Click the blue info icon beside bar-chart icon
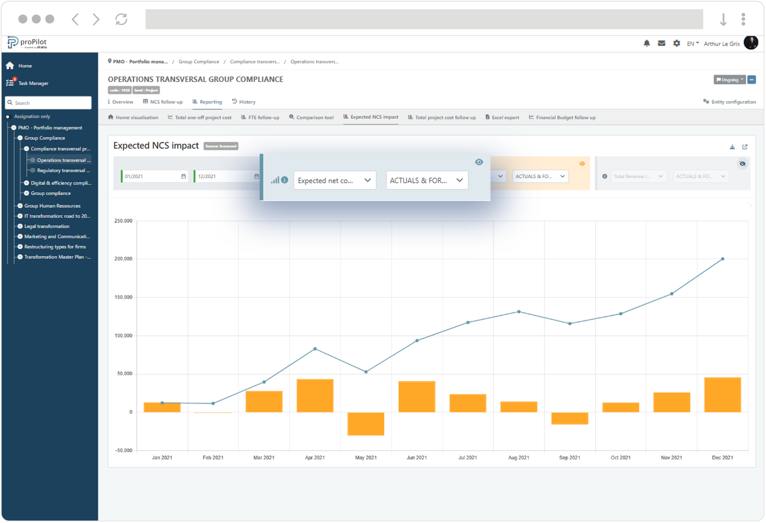This screenshot has height=523, width=766. point(285,180)
